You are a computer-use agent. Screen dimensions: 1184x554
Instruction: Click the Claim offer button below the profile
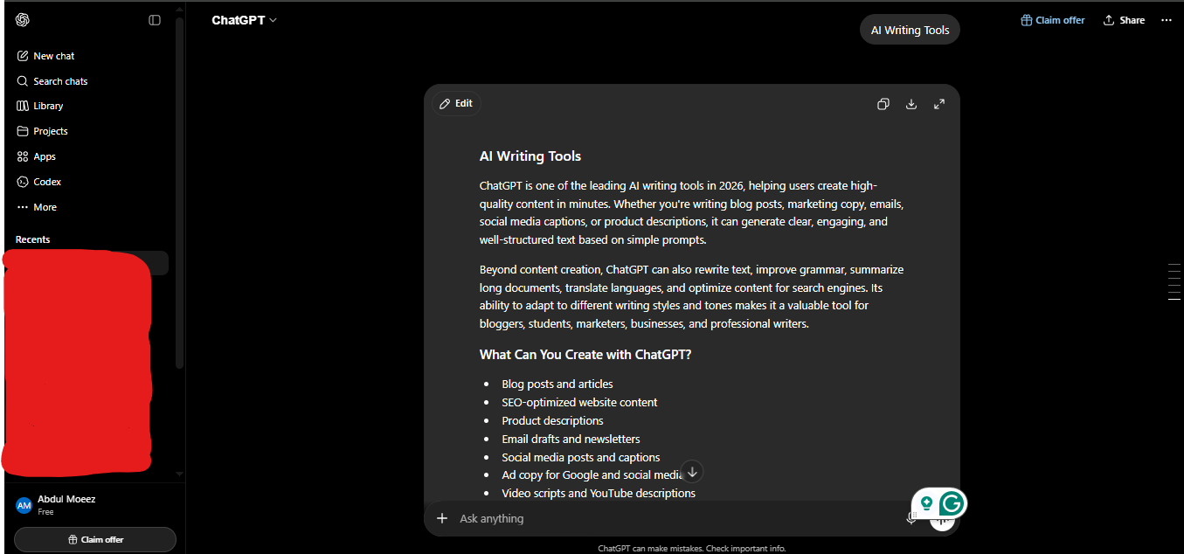pos(95,539)
